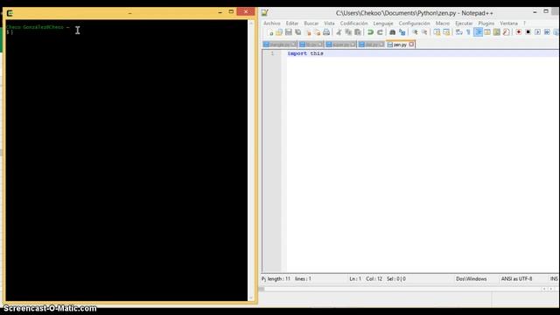The image size is (560, 315).
Task: Open Find with the binoculars icon
Action: tap(392, 32)
